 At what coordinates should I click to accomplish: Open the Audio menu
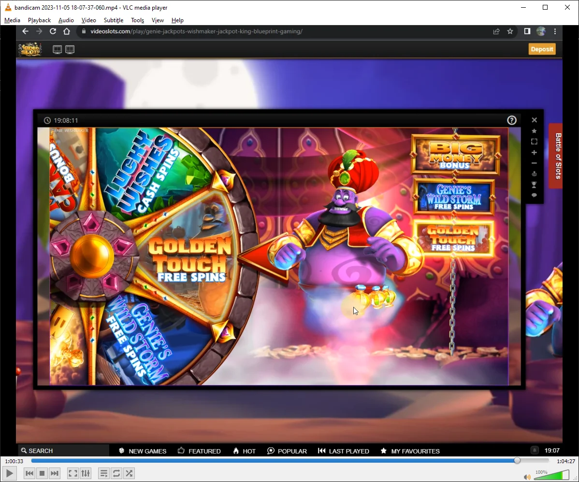(x=66, y=20)
